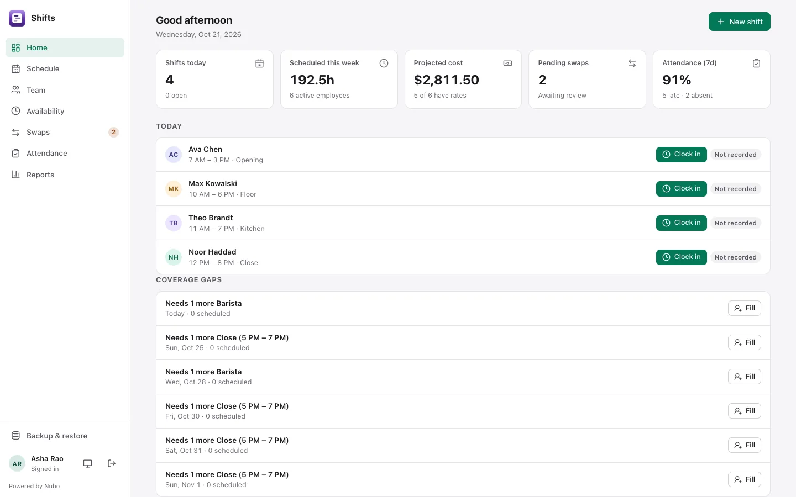Follow the Nubo link

coord(52,486)
